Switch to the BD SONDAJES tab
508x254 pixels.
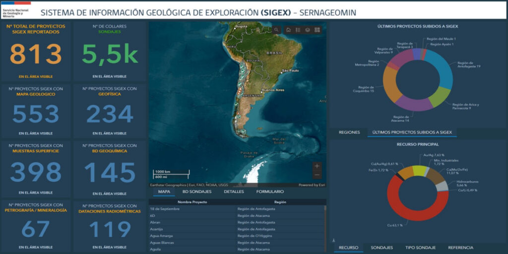[x=197, y=191]
